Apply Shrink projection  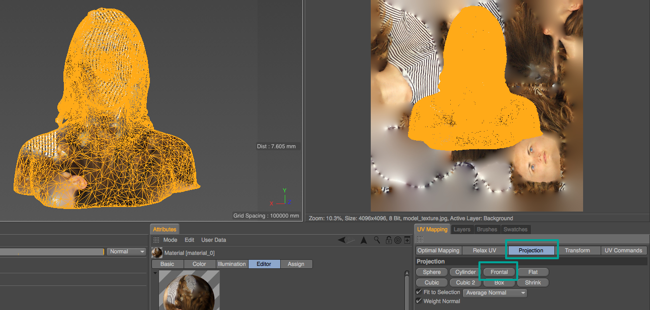point(533,282)
